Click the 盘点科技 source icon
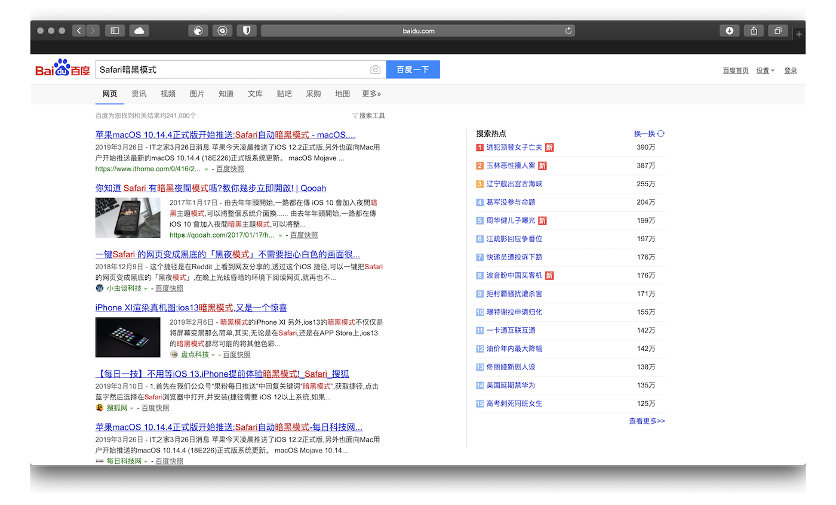Viewport: 836px width, 505px height. click(x=174, y=355)
